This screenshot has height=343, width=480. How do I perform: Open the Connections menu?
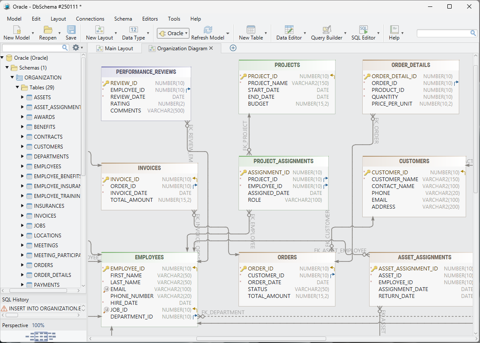(90, 18)
